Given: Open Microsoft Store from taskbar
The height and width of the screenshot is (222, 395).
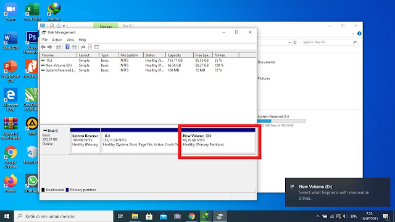Looking at the screenshot, I should [x=149, y=216].
